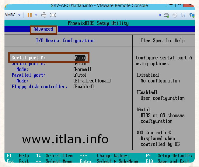Click the network adapter icon
Viewport: 199px width, 167px height.
tap(192, 15)
